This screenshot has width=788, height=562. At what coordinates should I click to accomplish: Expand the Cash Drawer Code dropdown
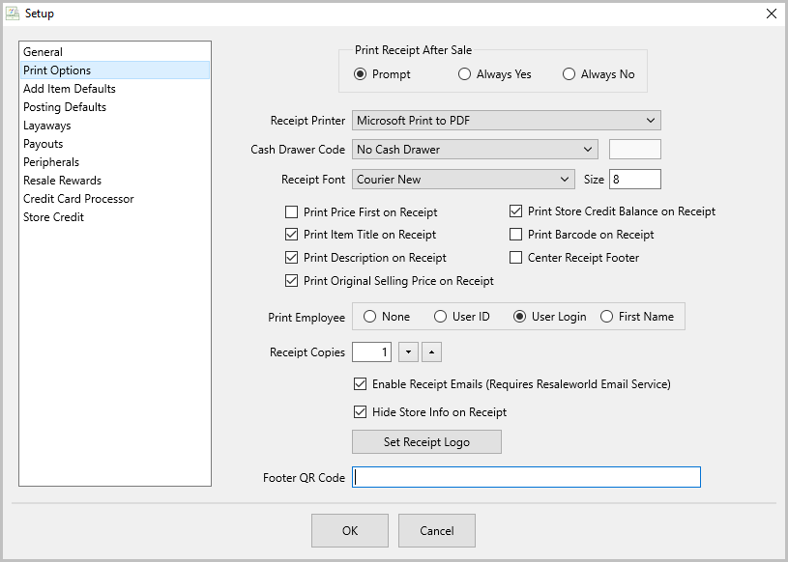click(x=475, y=150)
